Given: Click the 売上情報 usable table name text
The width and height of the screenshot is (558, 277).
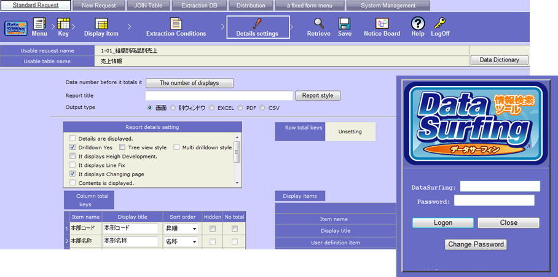Looking at the screenshot, I should tap(111, 61).
